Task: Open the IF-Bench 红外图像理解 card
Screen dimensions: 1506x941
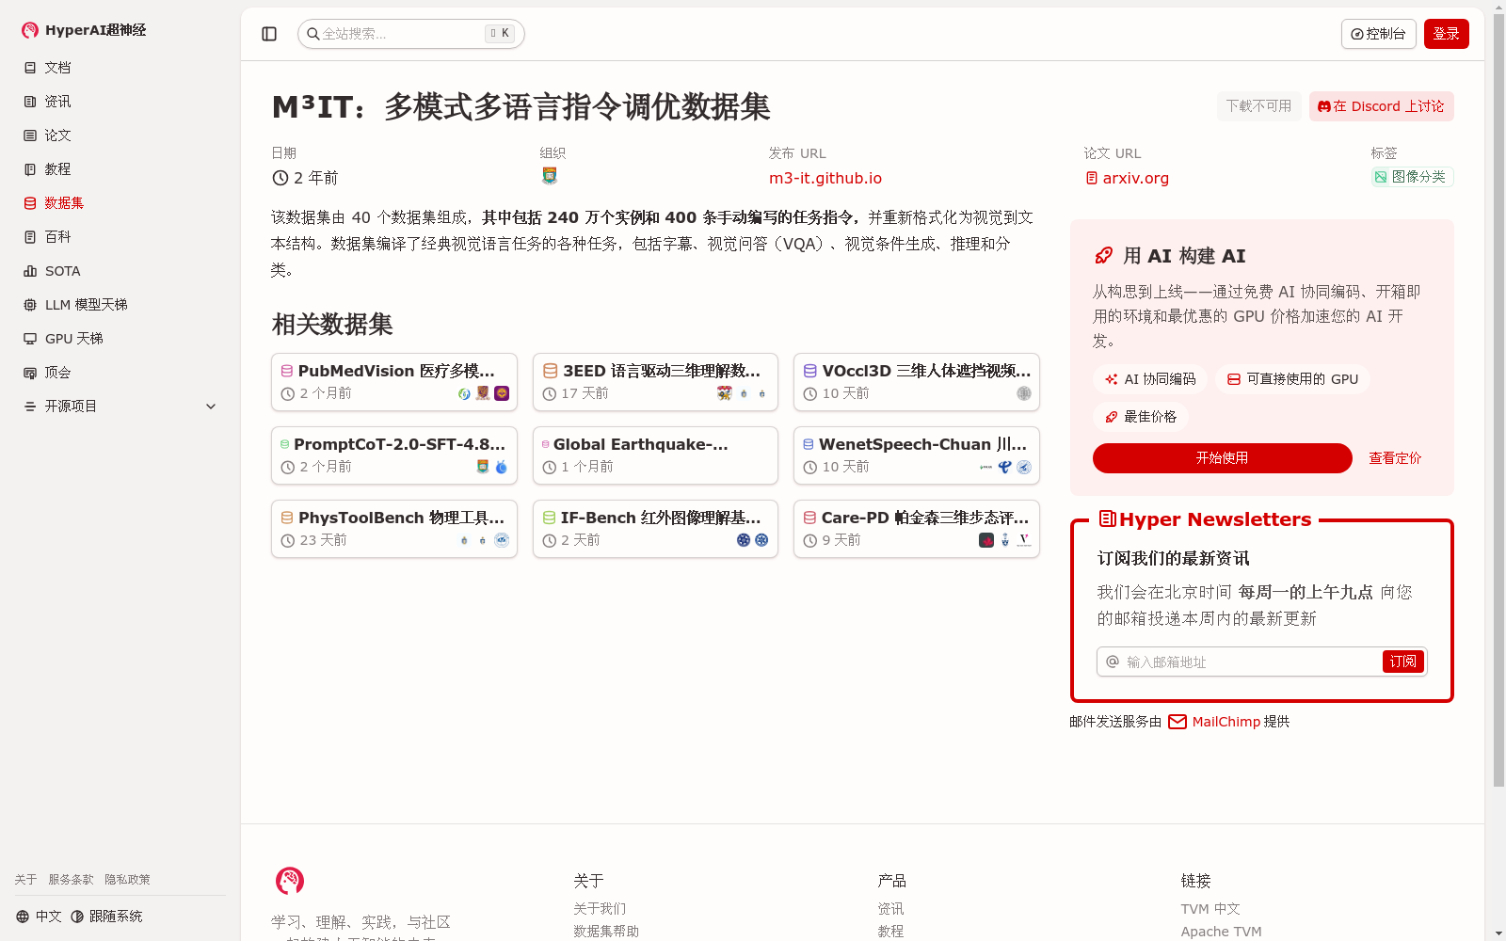Action: click(655, 529)
